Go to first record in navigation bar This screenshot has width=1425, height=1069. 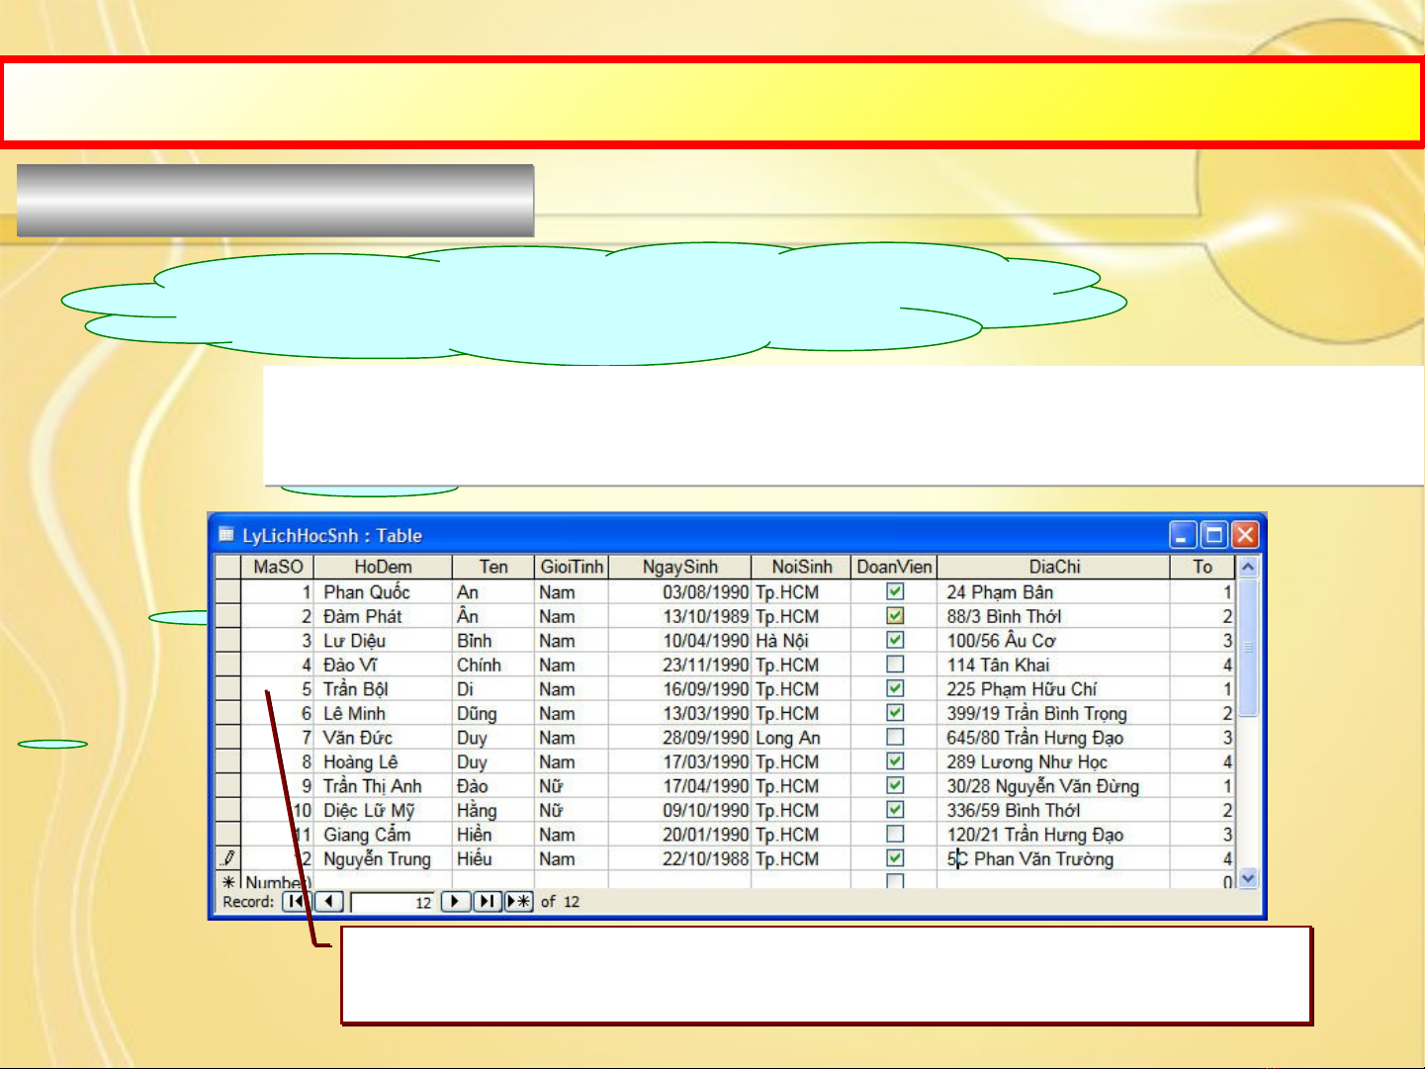coord(295,902)
